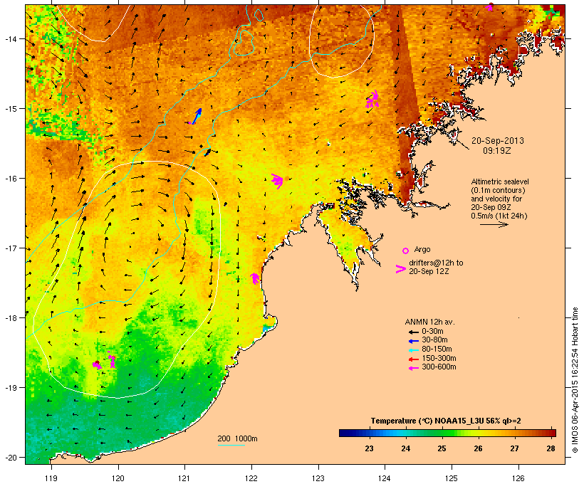Click the -20 latitude axis label
The height and width of the screenshot is (484, 584).
(x=11, y=458)
